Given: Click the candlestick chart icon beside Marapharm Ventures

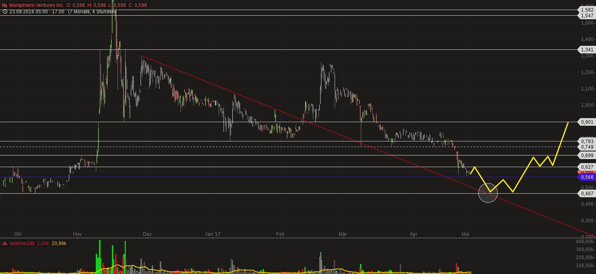Looking at the screenshot, I should tap(4, 5).
